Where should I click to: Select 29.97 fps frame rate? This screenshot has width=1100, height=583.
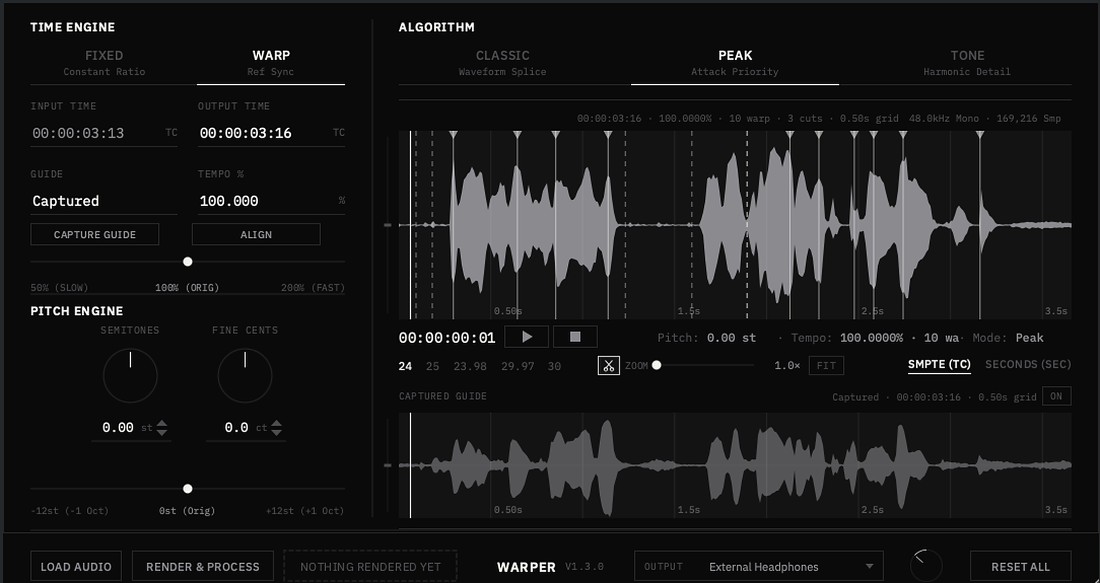518,366
